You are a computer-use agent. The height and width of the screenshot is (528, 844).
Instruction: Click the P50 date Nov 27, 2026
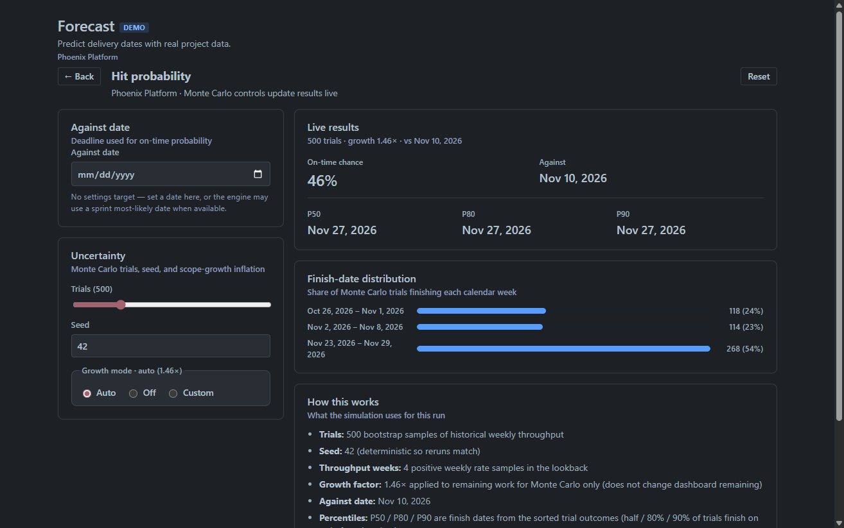pyautogui.click(x=342, y=230)
